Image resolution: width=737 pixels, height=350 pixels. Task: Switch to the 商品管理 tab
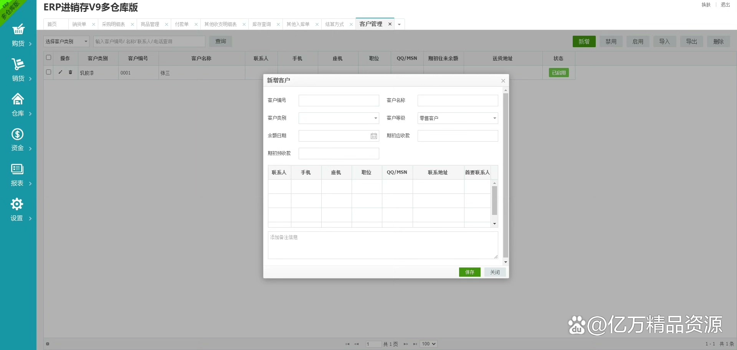coord(150,24)
